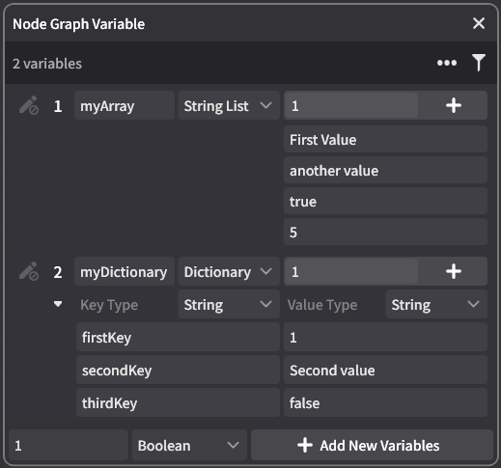Click the thirdKey key field
501x468 pixels.
(x=178, y=403)
